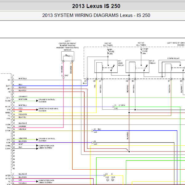Click the YEL/BLK wire label at pin 19

[22, 129]
